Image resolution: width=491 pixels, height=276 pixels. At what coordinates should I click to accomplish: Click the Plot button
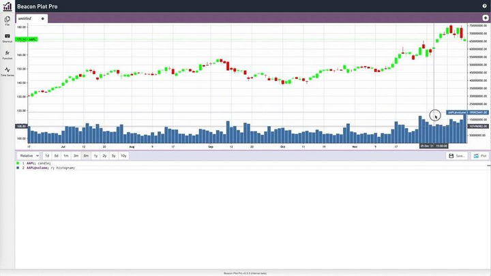(480, 156)
